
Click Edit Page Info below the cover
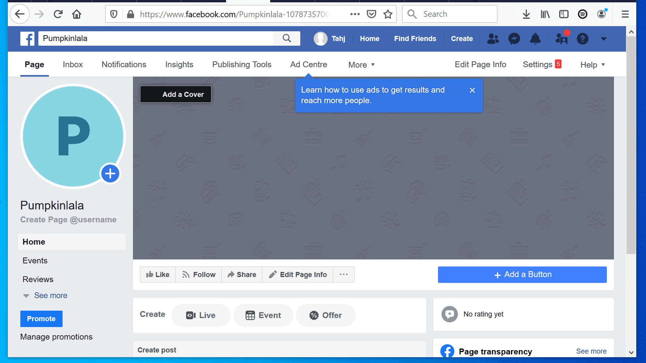click(298, 275)
